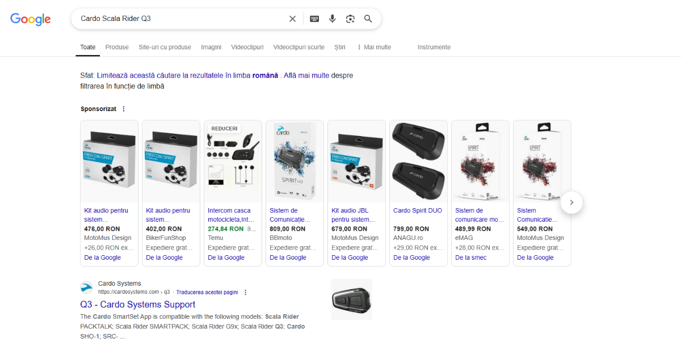Viewport: 681px width, 351px height.
Task: Clear the search query with the X
Action: coord(292,19)
